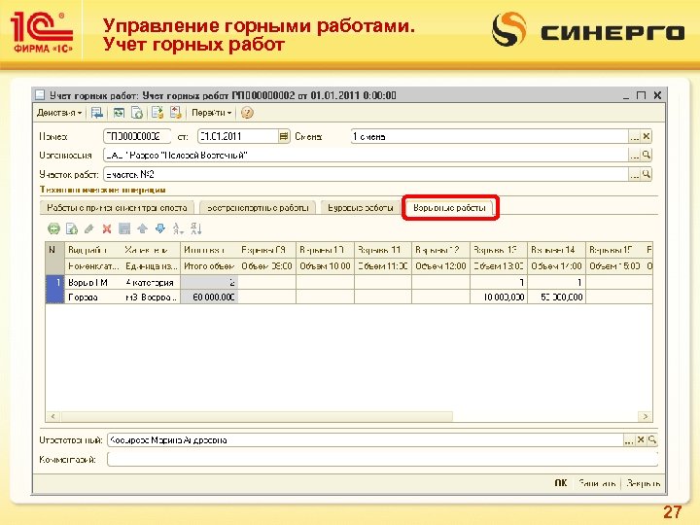Move row down with blue down arrow

click(159, 229)
